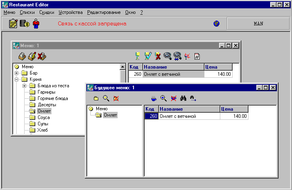Click the register with coins icon

[x=25, y=24]
